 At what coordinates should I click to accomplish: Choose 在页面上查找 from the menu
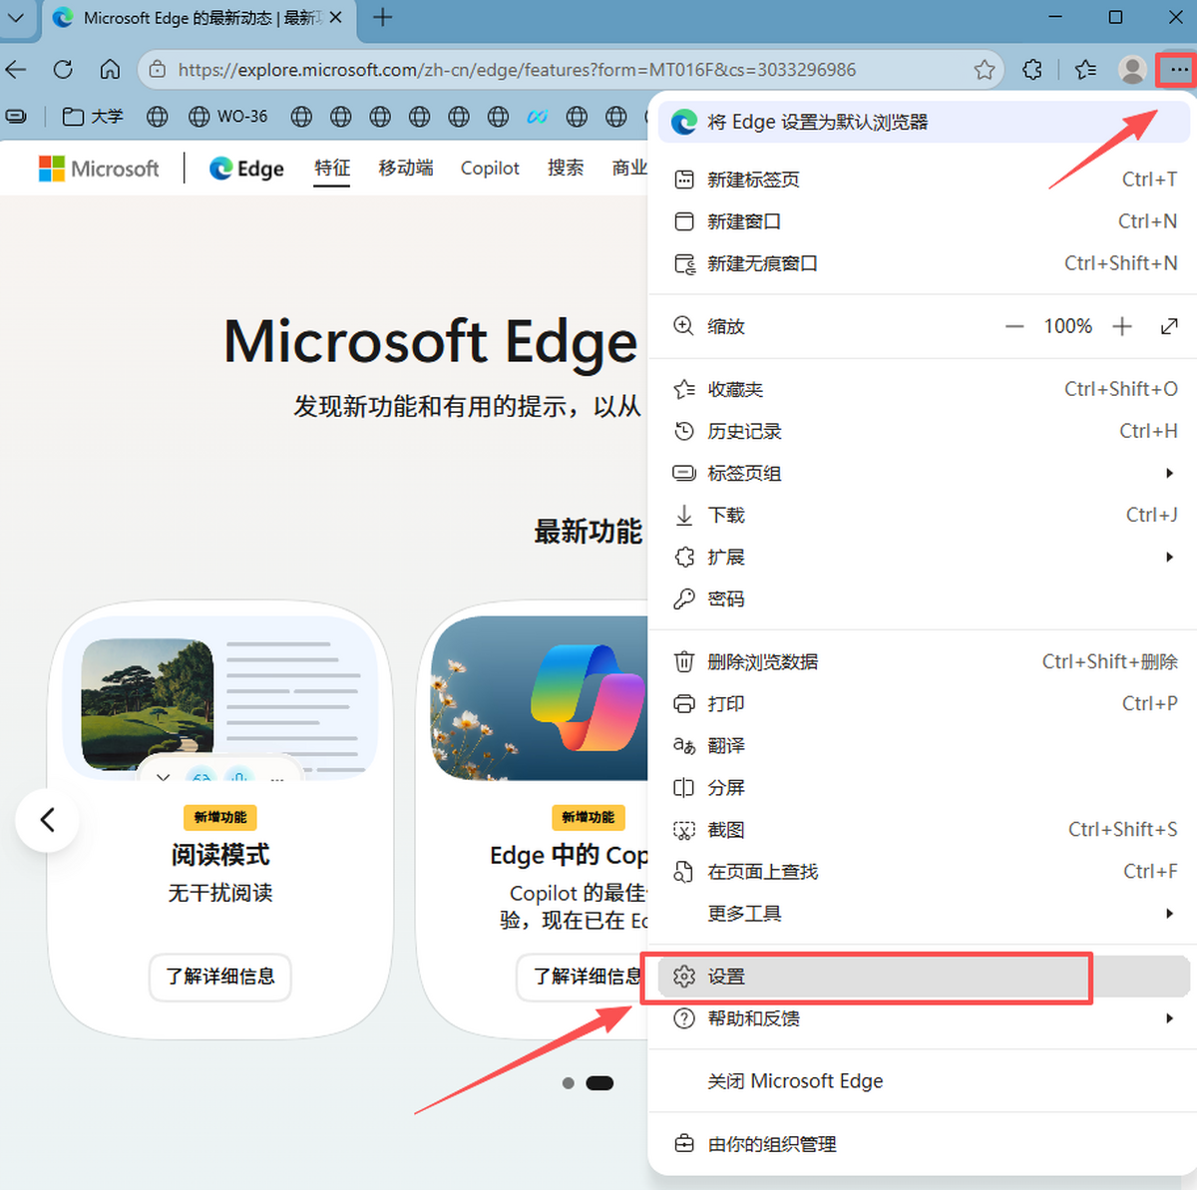point(924,871)
